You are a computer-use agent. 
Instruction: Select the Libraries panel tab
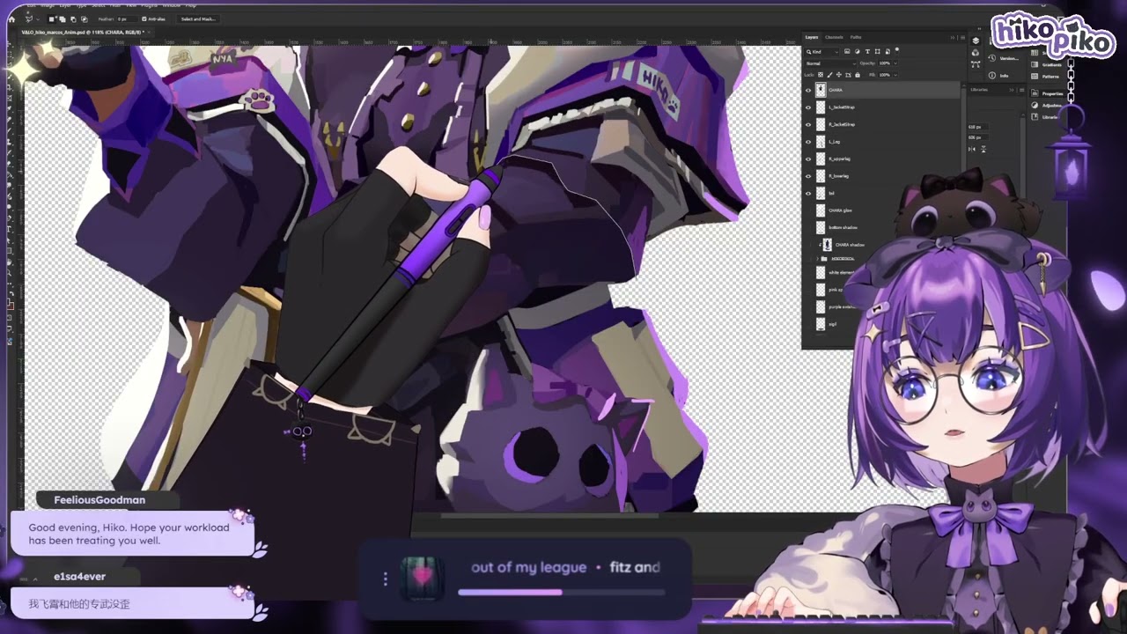979,90
